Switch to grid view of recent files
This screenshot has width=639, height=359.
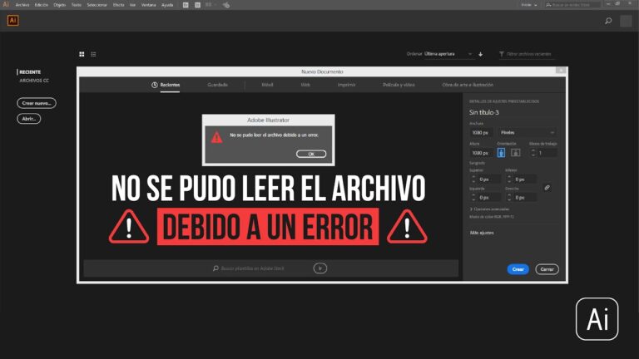click(82, 54)
